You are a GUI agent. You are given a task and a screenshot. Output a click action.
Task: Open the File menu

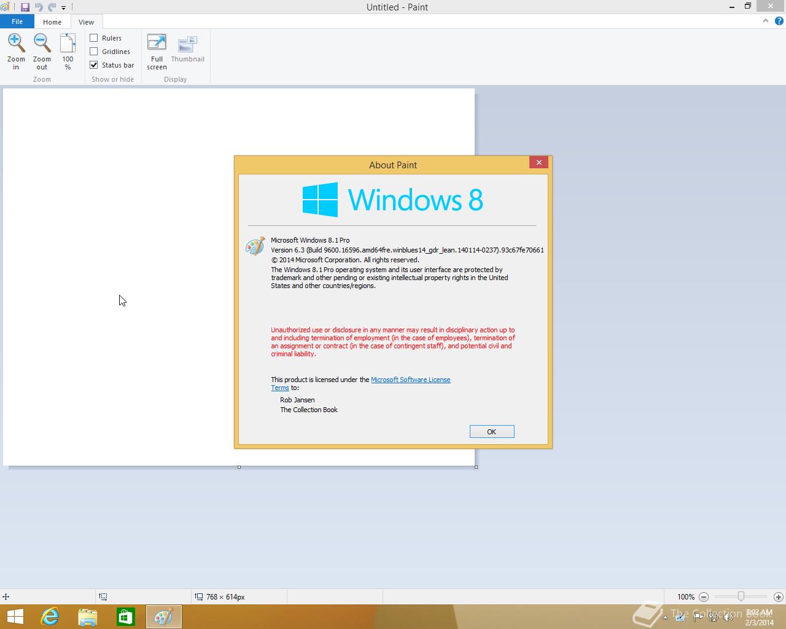click(17, 21)
